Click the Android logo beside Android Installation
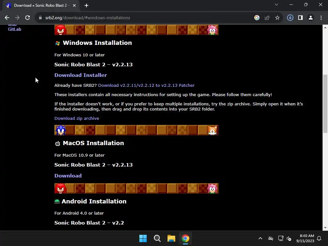The width and height of the screenshot is (328, 246). point(57,201)
